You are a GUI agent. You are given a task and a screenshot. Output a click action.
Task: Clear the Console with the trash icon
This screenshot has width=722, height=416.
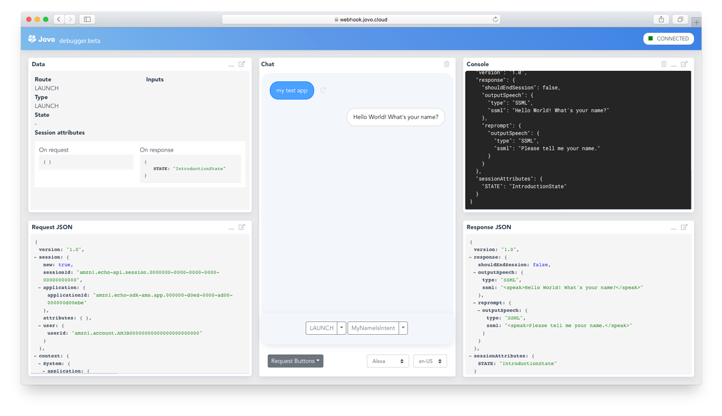pyautogui.click(x=664, y=64)
